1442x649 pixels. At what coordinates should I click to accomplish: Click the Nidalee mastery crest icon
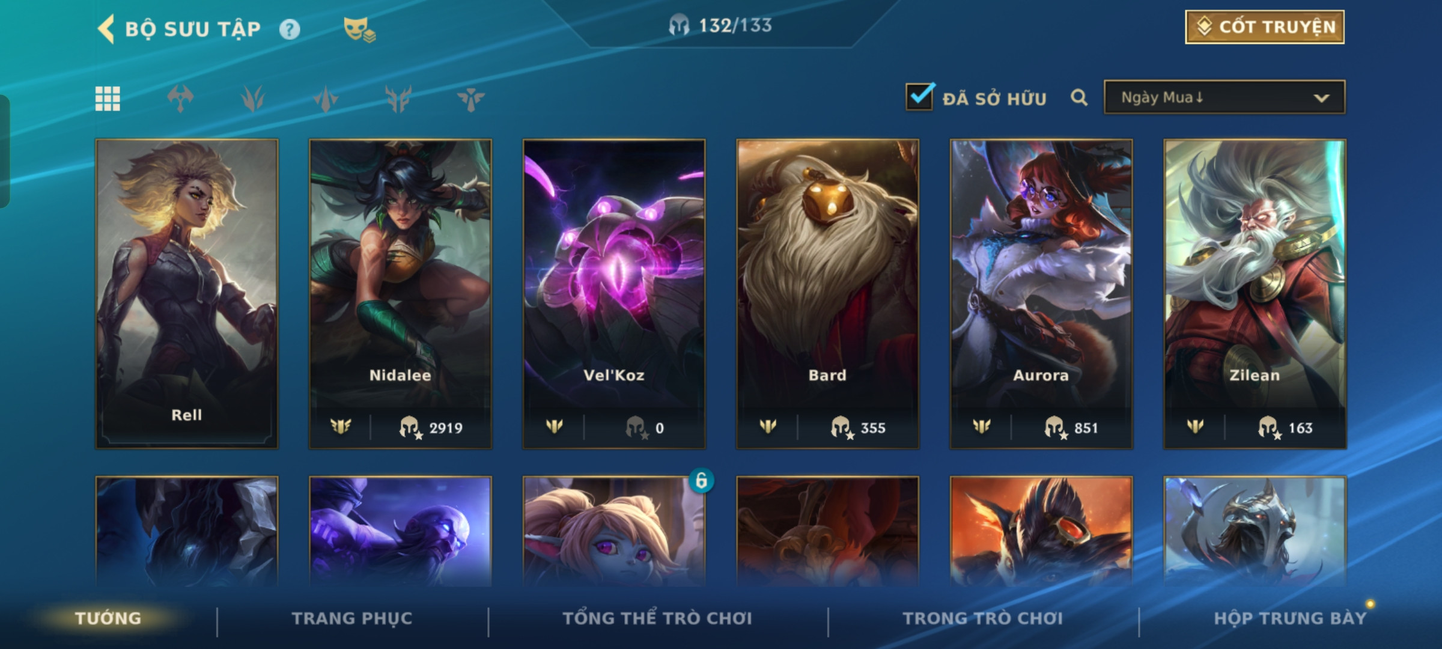click(341, 427)
